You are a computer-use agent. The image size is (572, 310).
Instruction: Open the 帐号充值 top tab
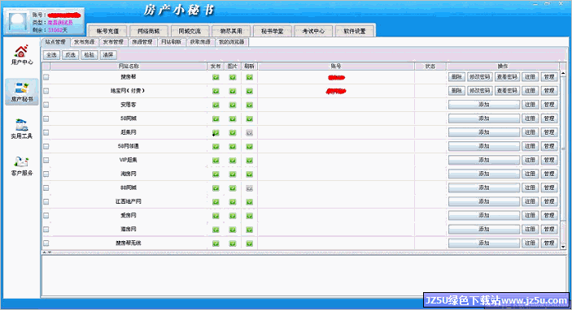point(107,31)
